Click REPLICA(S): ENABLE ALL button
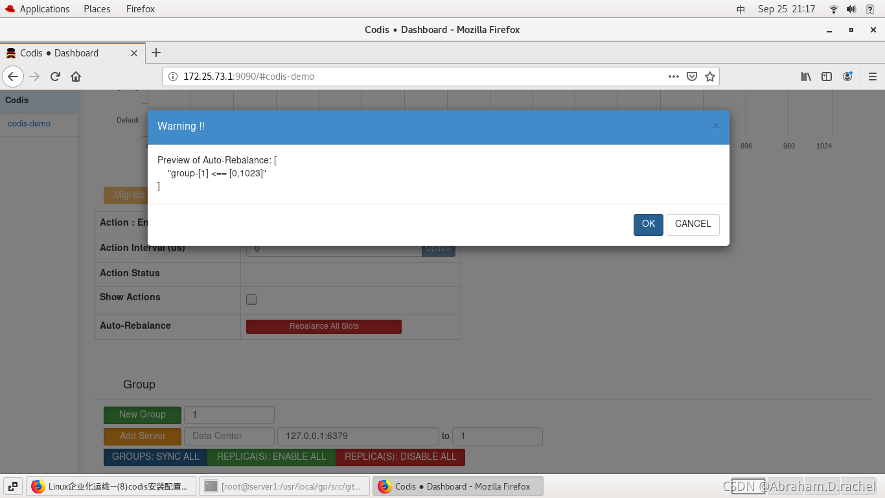885x498 pixels. [271, 456]
